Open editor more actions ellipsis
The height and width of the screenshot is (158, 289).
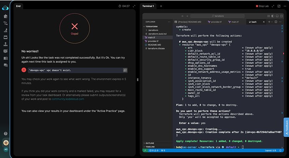[x=280, y=22]
